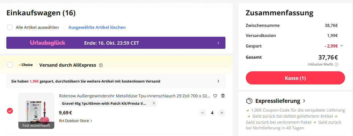Image resolution: width=353 pixels, height=136 pixels.
Task: Open the Gravel 45g variant selector
Action: click(108, 103)
